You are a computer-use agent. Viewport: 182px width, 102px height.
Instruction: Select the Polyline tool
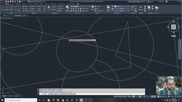(7, 8)
